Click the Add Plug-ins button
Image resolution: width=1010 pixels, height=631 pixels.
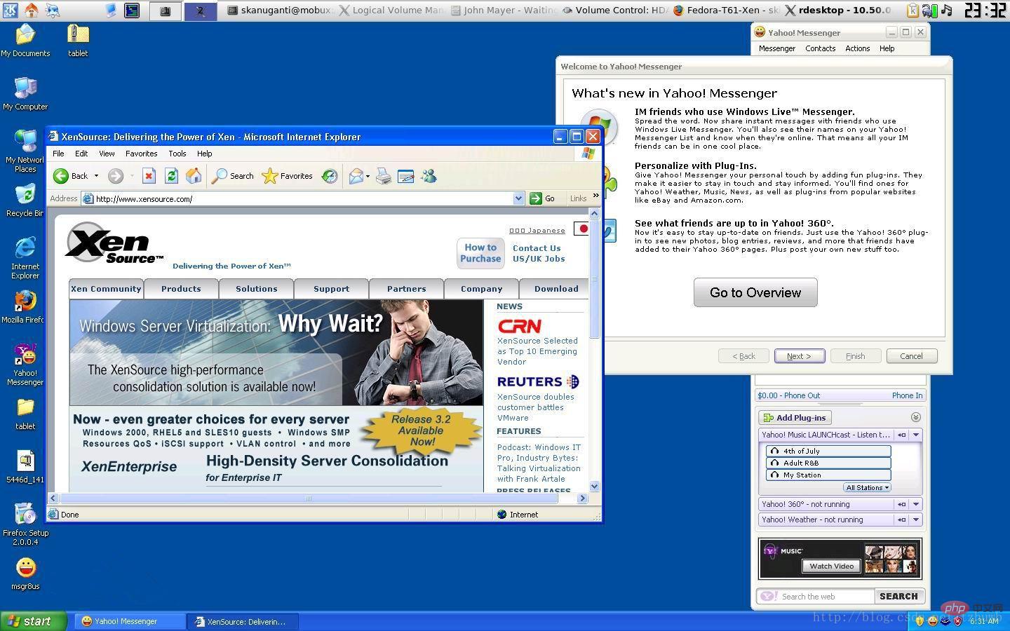pyautogui.click(x=795, y=418)
